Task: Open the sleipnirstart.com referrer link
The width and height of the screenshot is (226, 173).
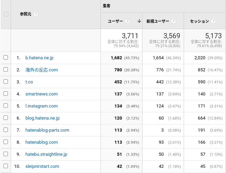Action: (x=42, y=166)
